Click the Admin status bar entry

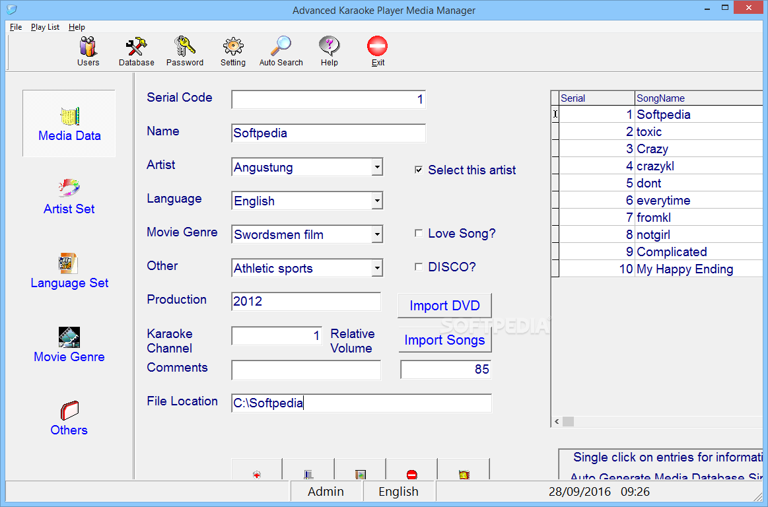click(x=326, y=491)
